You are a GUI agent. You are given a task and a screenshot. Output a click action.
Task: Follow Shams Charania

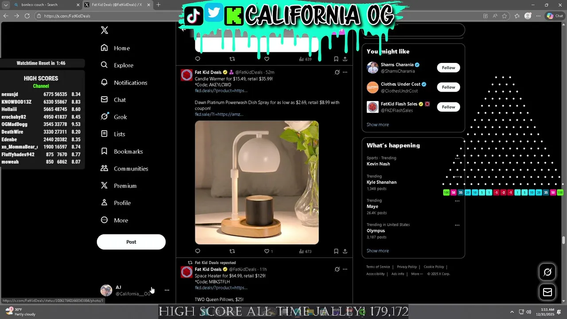click(448, 68)
